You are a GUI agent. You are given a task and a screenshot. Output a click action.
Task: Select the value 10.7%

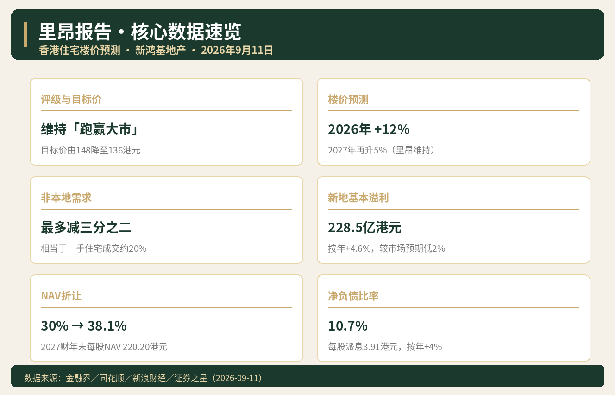pos(348,326)
